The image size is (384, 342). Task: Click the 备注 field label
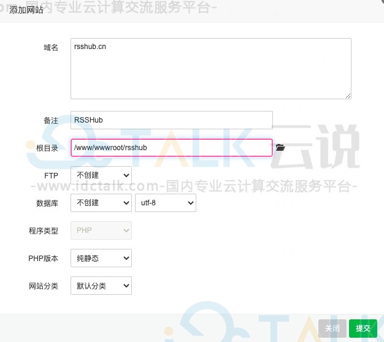point(51,120)
